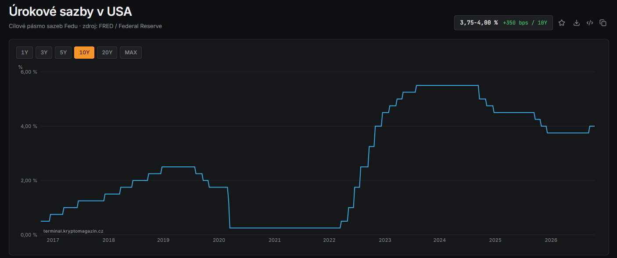The width and height of the screenshot is (617, 258).
Task: Click the 4,00 % axis label
Action: [x=29, y=126]
